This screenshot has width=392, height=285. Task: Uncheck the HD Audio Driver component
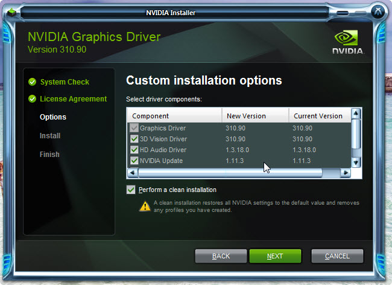pos(134,150)
